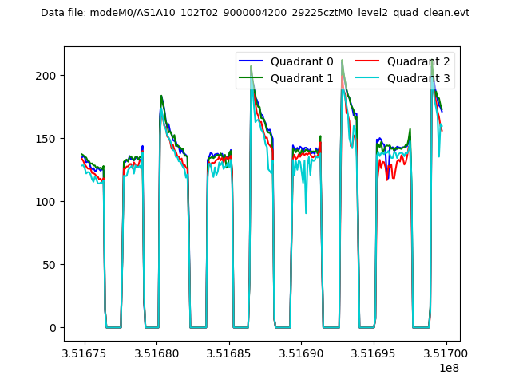This screenshot has height=383, width=511.
Task: Click the 1e8 axis offset label
Action: 450,368
